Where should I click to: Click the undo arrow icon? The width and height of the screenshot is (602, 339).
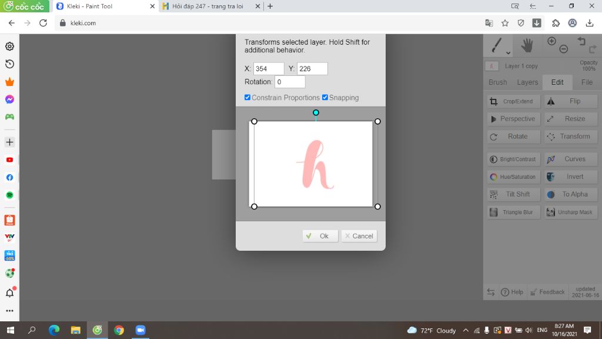(581, 41)
